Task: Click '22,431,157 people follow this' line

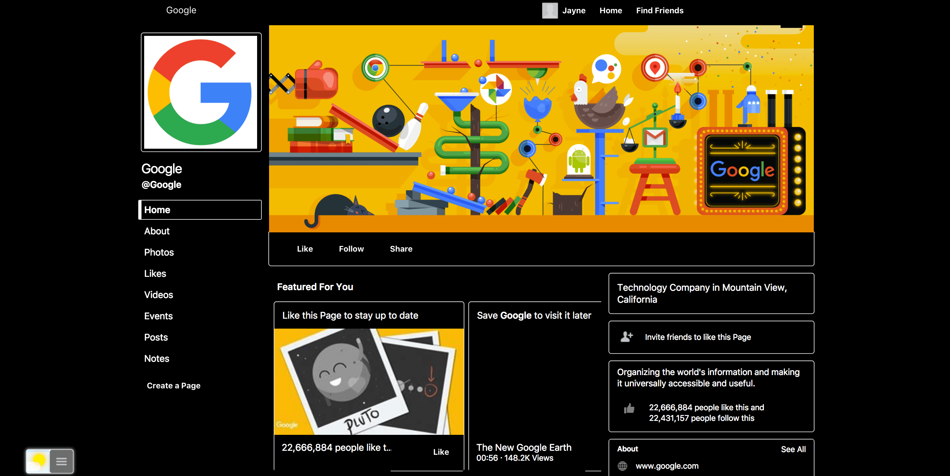Action: [702, 418]
